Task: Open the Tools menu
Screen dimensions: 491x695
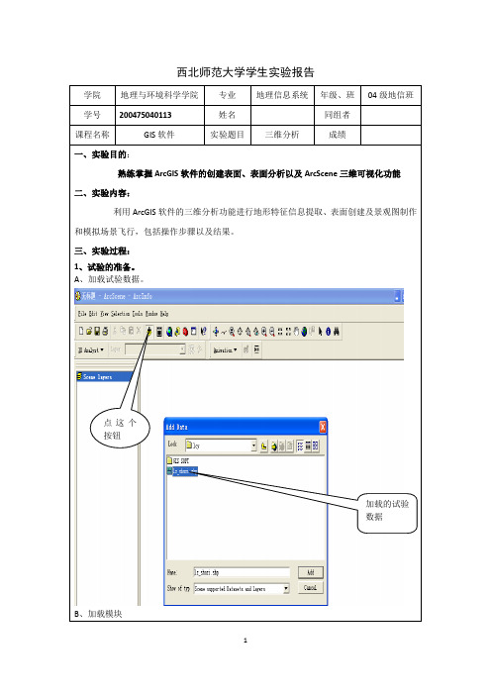Action: pyautogui.click(x=138, y=314)
